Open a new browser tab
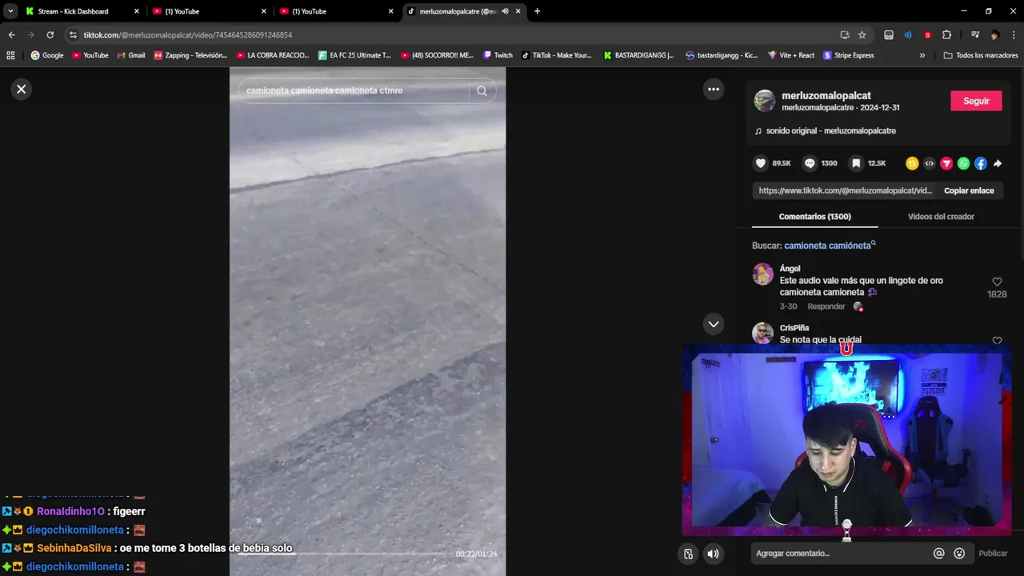The image size is (1024, 576). pyautogui.click(x=537, y=11)
